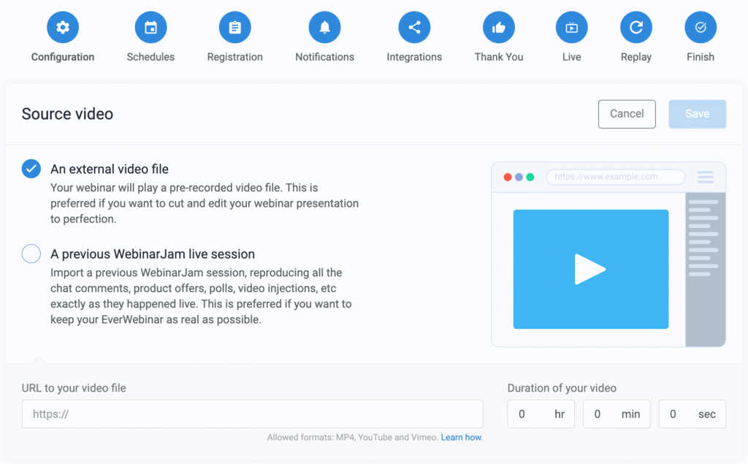Viewport: 748px width, 464px height.
Task: Go to the Schedules calendar icon
Action: coord(150,27)
